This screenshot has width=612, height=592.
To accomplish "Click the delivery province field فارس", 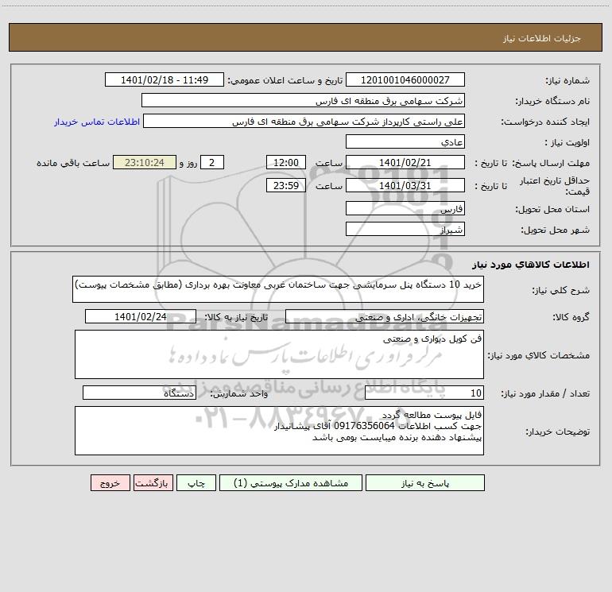I will (405, 208).
